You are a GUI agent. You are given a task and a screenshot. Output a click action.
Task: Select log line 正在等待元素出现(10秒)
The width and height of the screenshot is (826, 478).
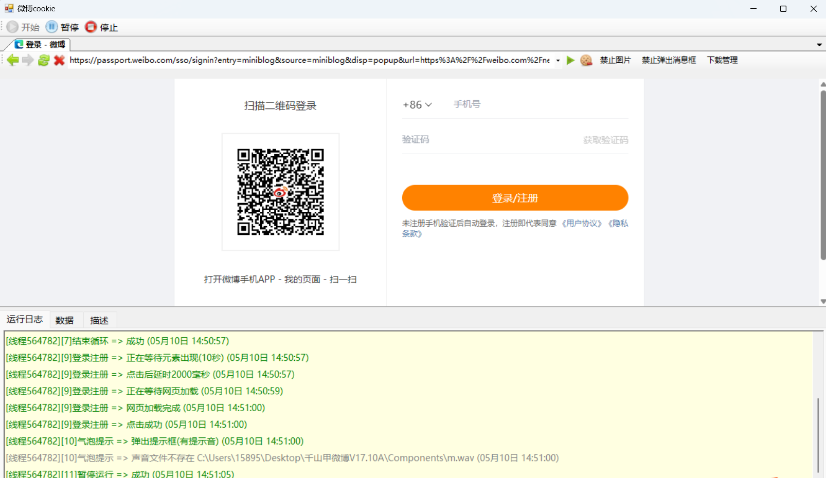pos(157,358)
